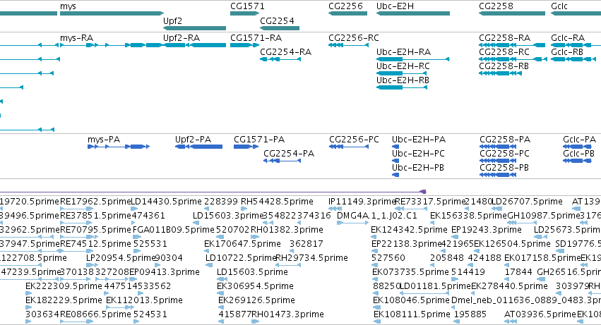Viewport: 601px width, 325px height.
Task: Select EST RH29734.5prime
Action: click(x=311, y=258)
